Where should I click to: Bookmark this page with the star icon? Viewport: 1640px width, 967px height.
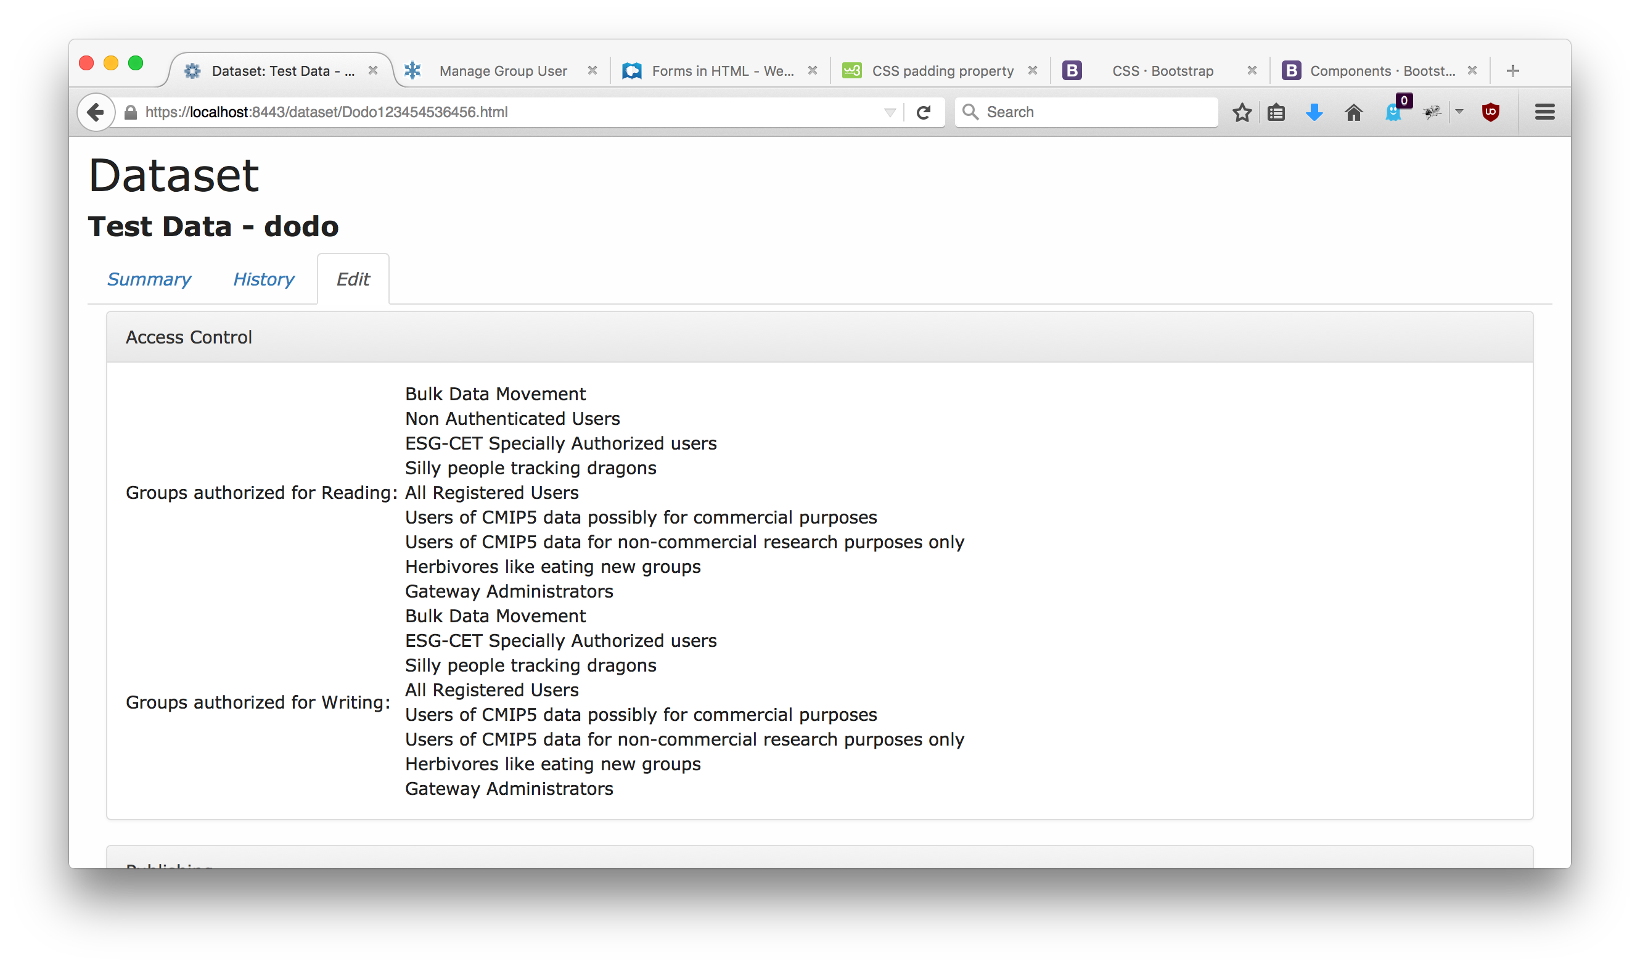tap(1241, 112)
